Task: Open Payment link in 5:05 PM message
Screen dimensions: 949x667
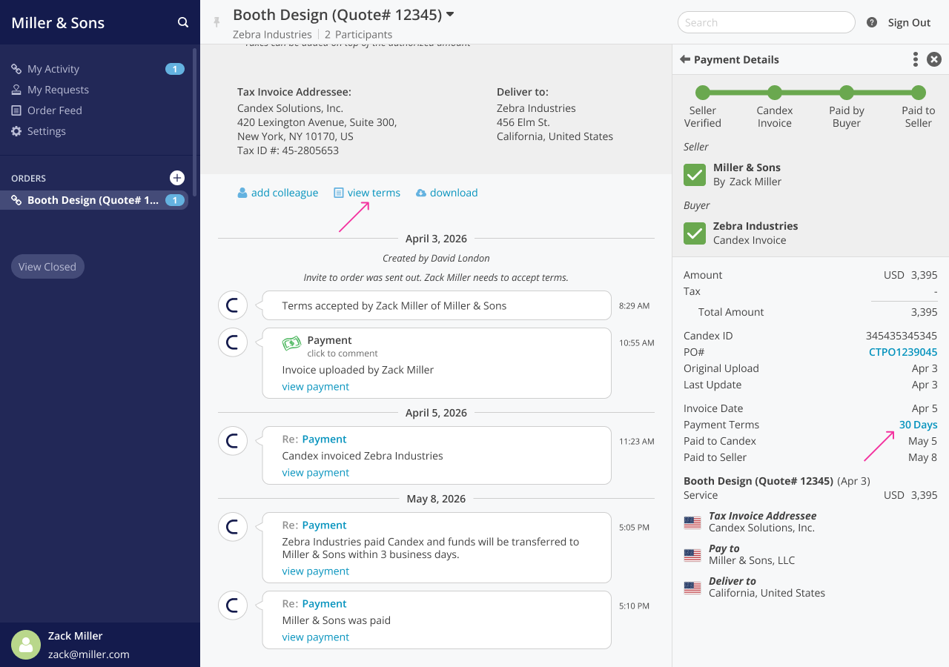Action: click(324, 525)
